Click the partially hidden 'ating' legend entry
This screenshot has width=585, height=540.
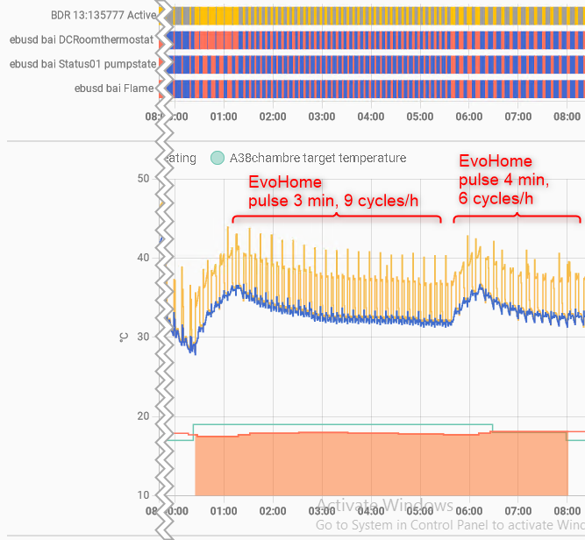coord(182,159)
